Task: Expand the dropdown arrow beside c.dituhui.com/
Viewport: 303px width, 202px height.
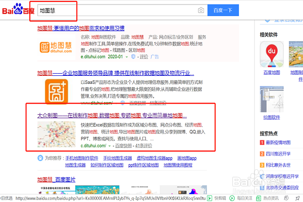Action: pyautogui.click(x=110, y=146)
